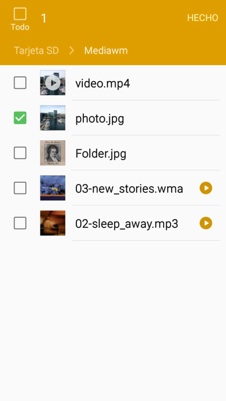Tap the play overlay on video.mp4
The height and width of the screenshot is (401, 226).
[x=53, y=83]
